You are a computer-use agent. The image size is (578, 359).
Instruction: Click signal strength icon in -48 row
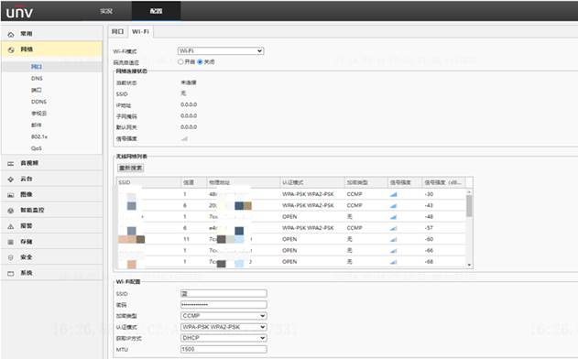393,217
